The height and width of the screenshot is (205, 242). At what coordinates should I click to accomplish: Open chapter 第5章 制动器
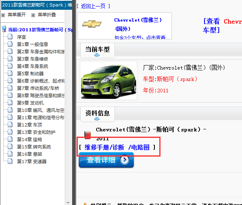31,74
